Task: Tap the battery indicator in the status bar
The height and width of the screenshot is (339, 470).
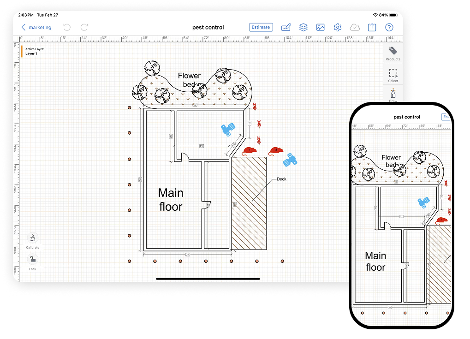Action: tap(394, 15)
